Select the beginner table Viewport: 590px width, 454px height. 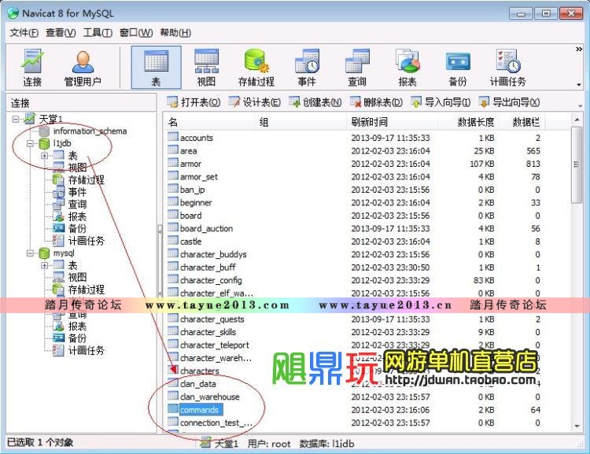tap(196, 203)
